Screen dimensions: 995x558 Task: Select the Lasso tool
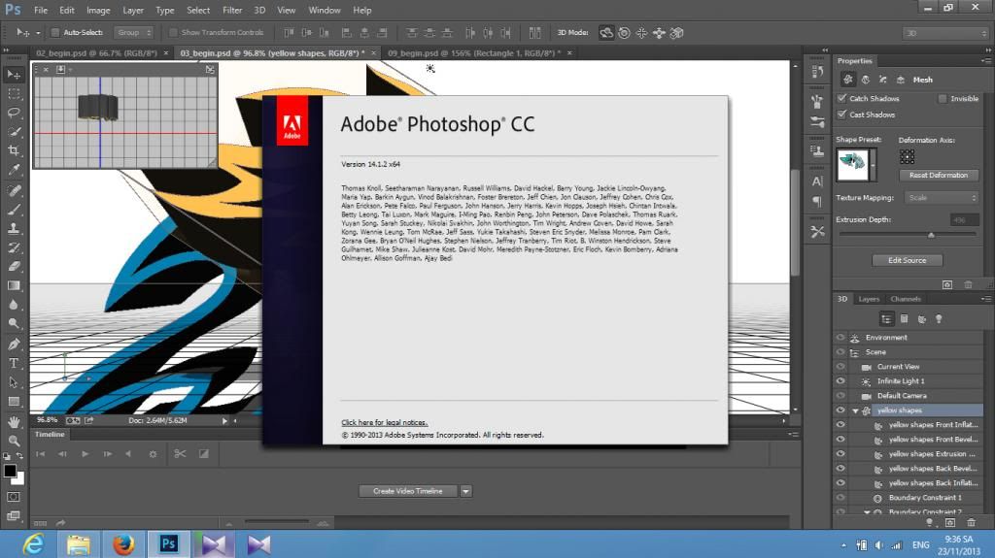[x=14, y=113]
